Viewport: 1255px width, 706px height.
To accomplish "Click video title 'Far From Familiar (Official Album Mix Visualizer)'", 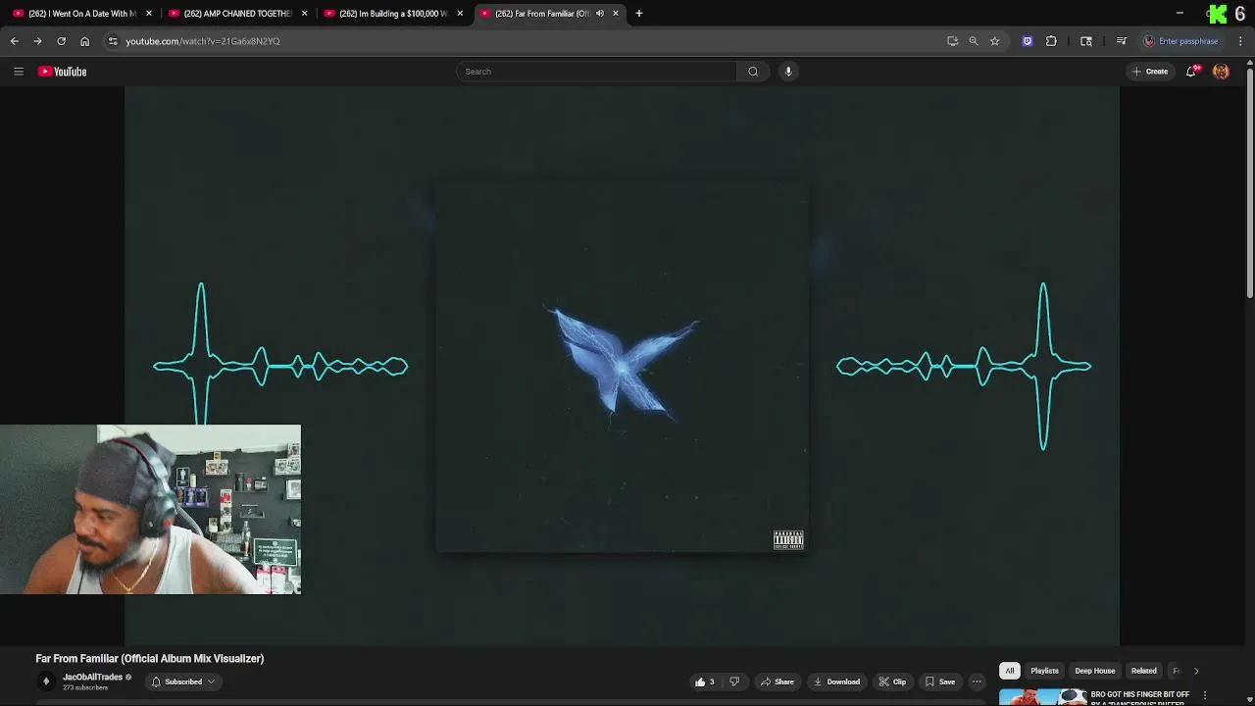I will click(x=150, y=659).
